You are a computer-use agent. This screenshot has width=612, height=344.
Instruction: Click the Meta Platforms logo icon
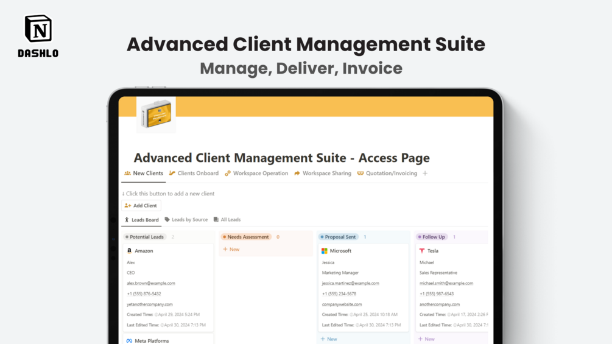pyautogui.click(x=129, y=340)
